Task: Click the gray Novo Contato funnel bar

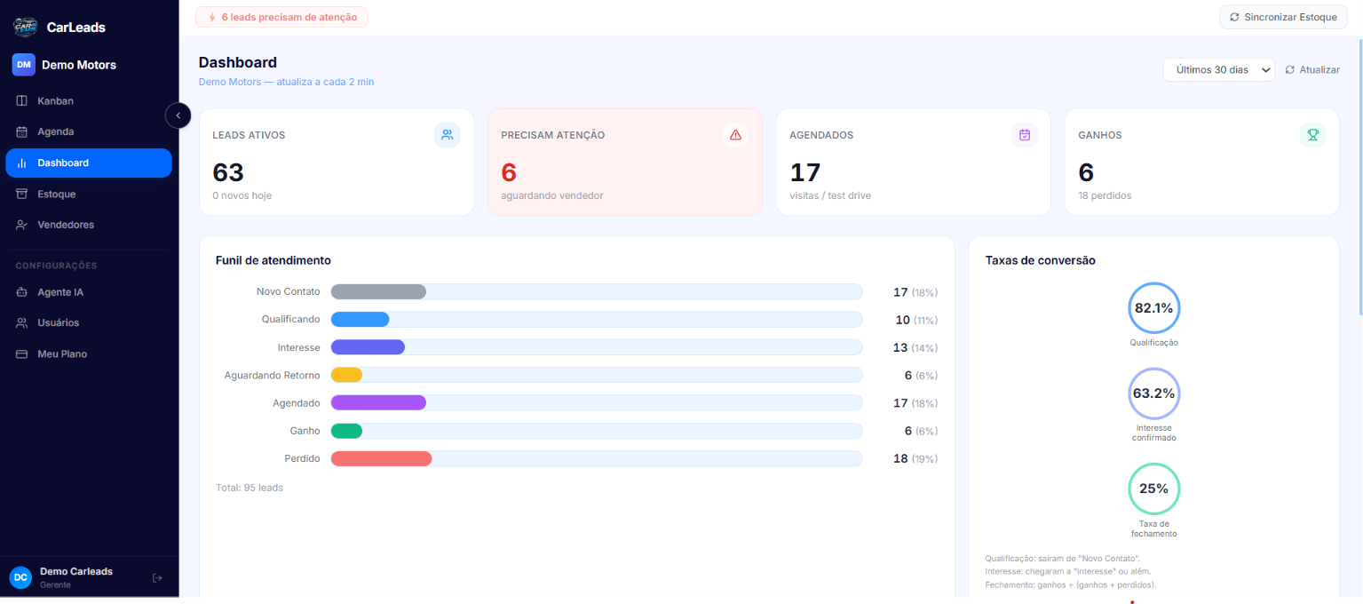Action: (378, 291)
